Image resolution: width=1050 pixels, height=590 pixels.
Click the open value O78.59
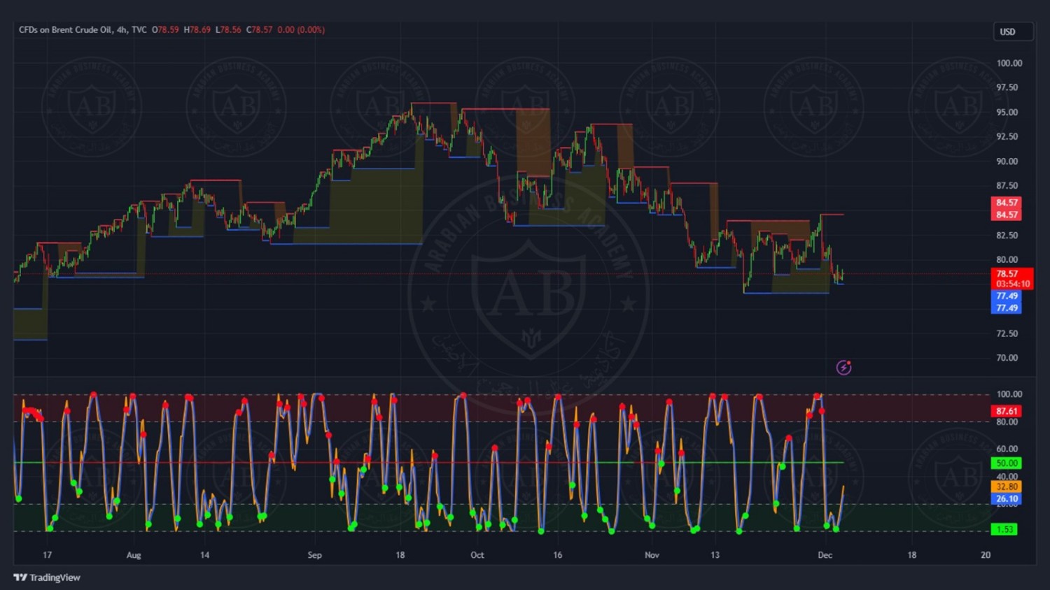(165, 29)
